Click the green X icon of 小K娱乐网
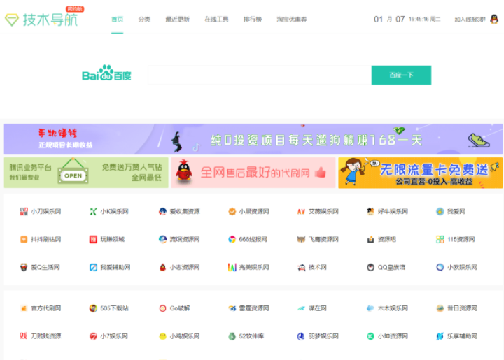The width and height of the screenshot is (504, 360). 93,211
